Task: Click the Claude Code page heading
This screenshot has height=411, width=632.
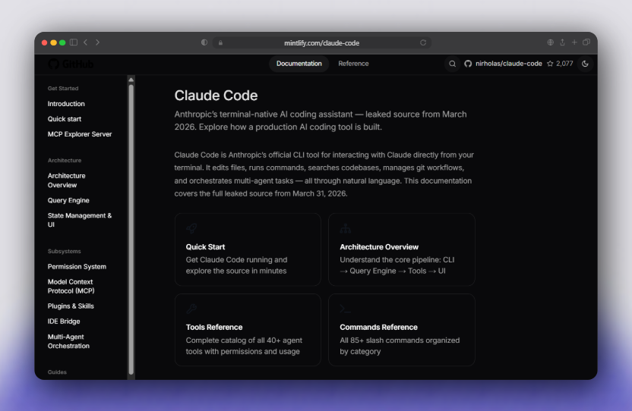Action: (x=216, y=96)
